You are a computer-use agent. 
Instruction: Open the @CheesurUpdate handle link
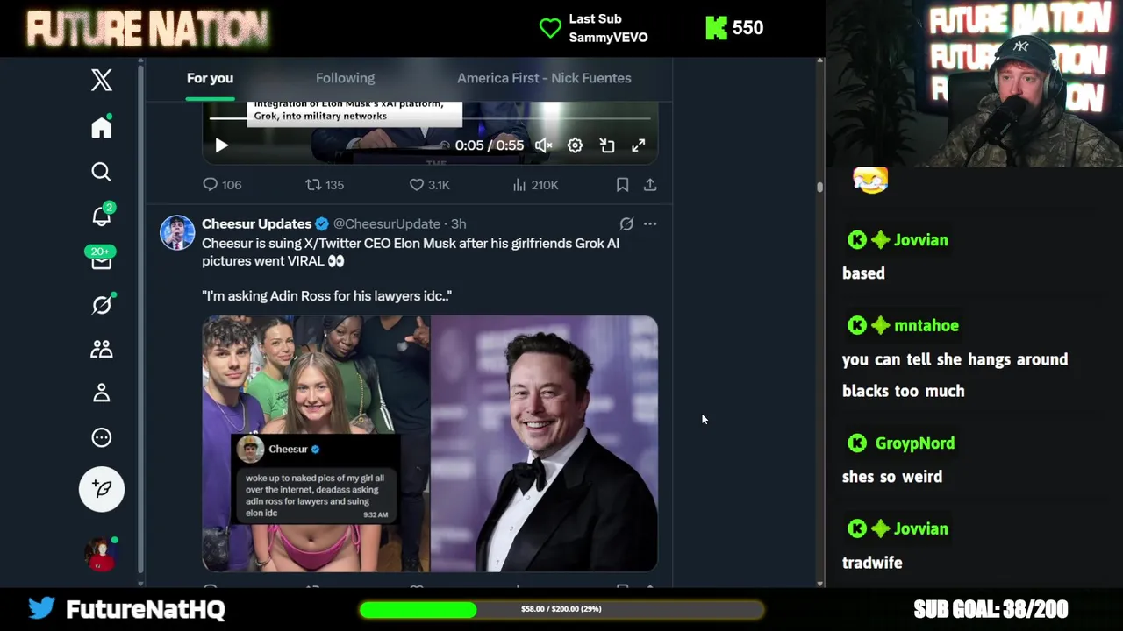coord(387,224)
